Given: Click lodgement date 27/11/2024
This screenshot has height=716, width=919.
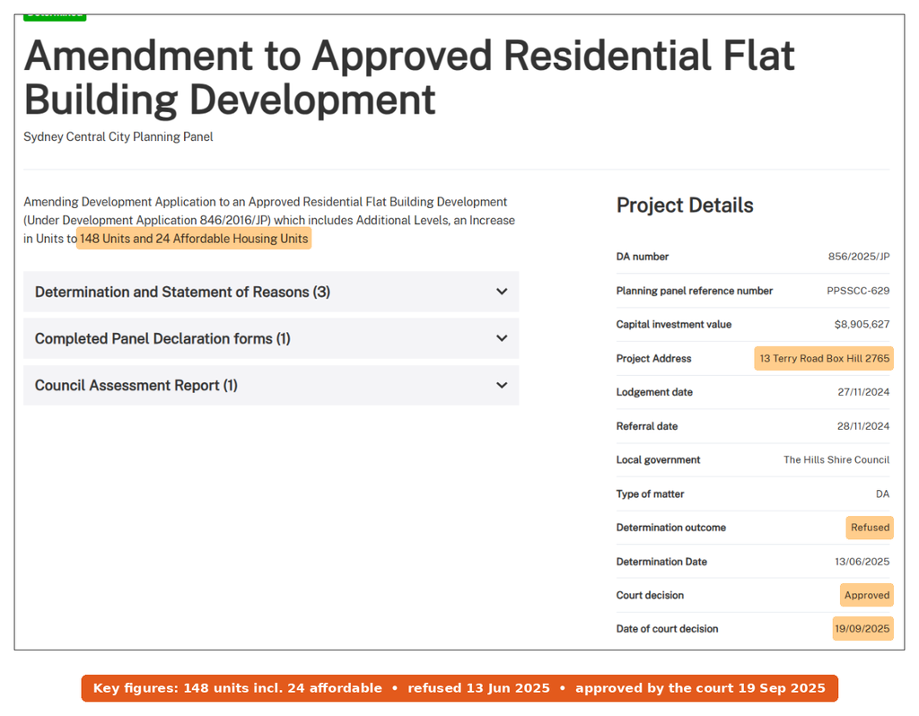Looking at the screenshot, I should [x=863, y=392].
